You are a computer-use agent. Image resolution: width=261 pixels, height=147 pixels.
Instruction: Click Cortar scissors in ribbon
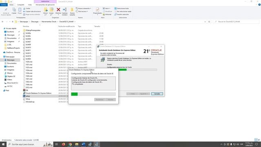(27, 8)
